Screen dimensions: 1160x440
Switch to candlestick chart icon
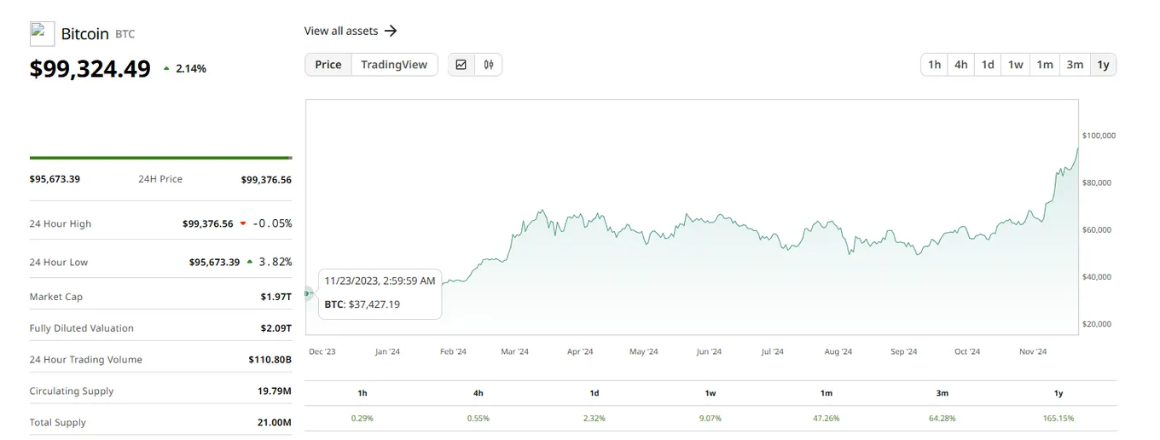click(x=489, y=65)
